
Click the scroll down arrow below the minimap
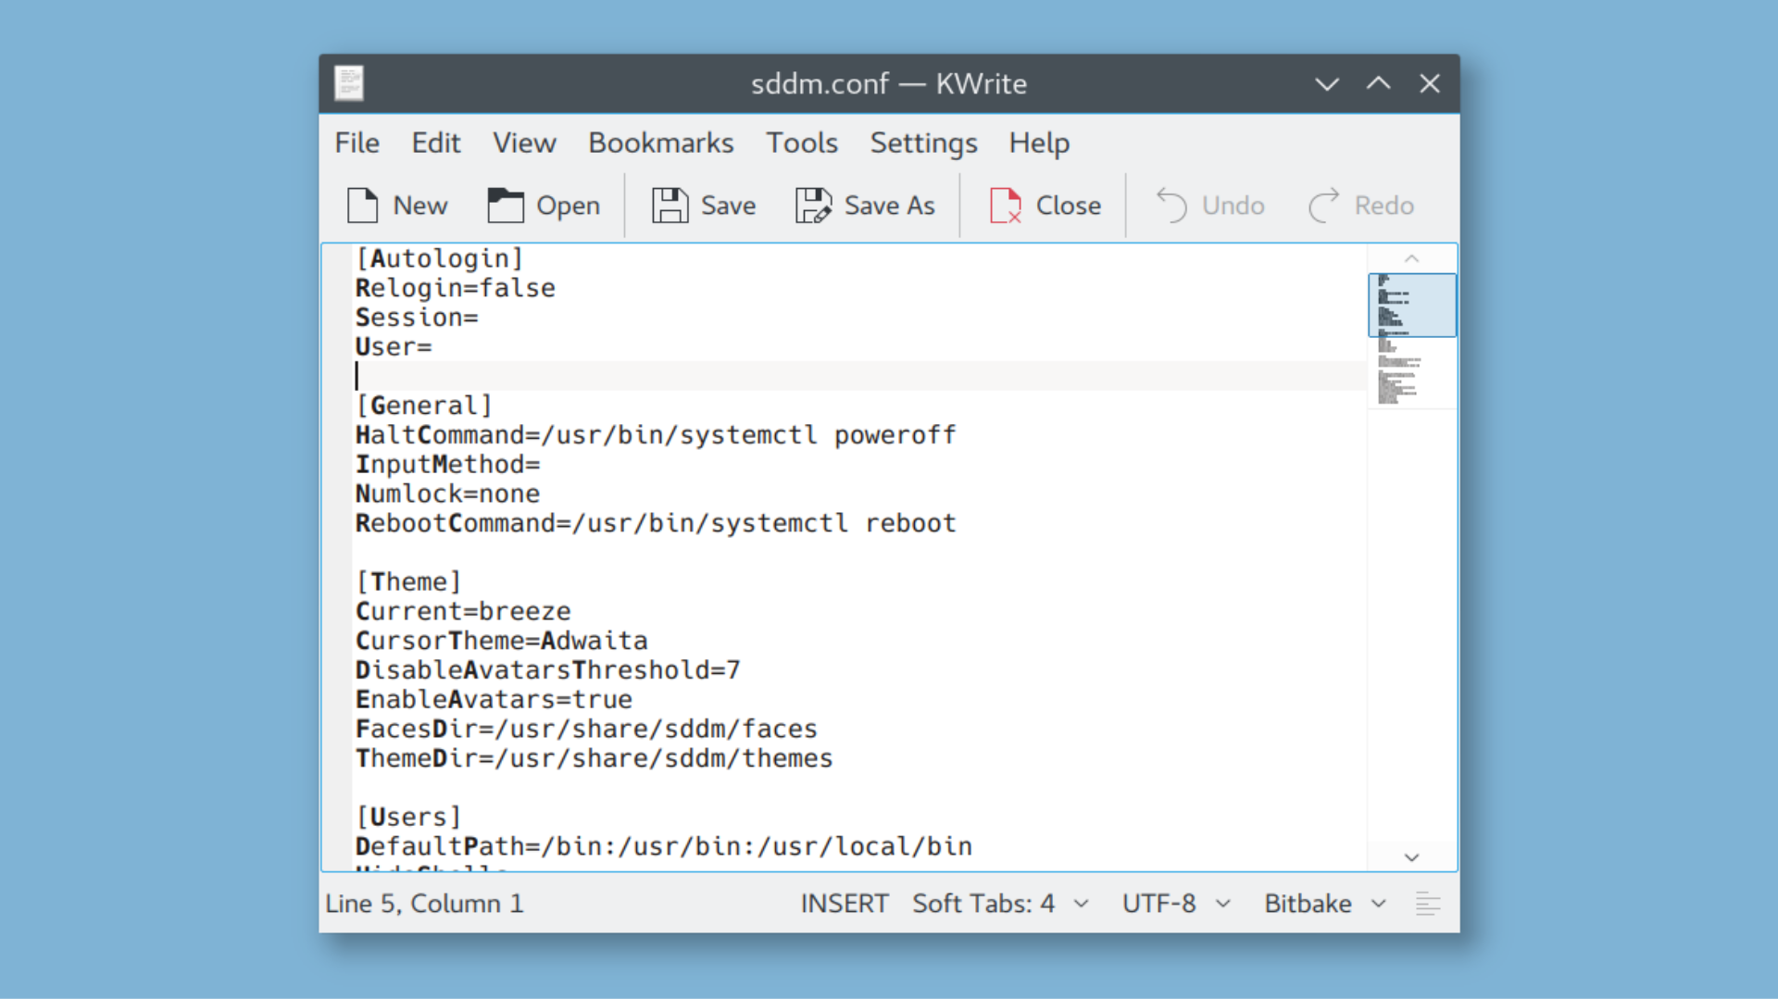(1411, 857)
